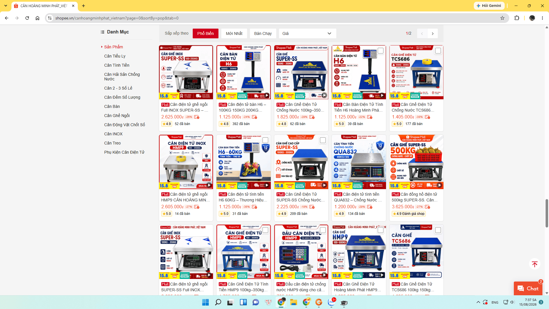Select Cân Tính Tiền category
Image resolution: width=549 pixels, height=309 pixels.
pos(117,65)
